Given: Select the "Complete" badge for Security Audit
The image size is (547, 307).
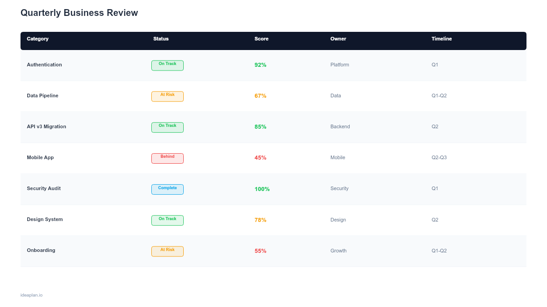Looking at the screenshot, I should (167, 189).
